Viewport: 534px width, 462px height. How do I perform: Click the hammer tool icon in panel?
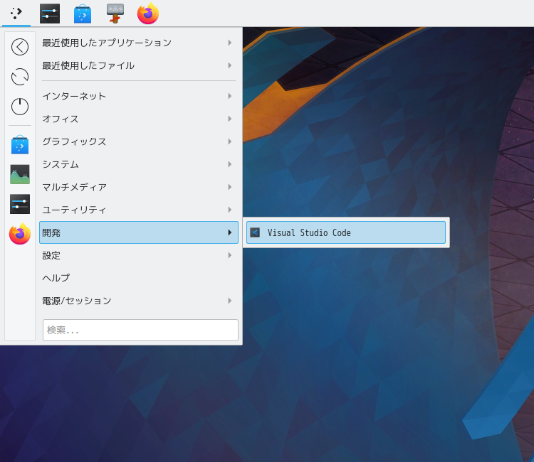click(x=115, y=14)
